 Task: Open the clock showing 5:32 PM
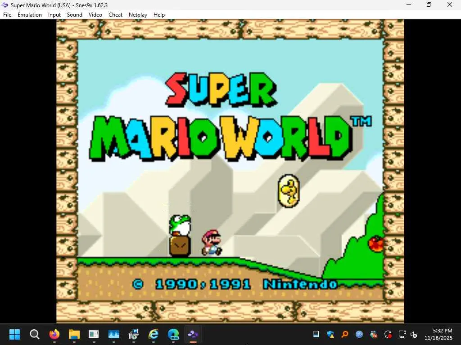(438, 334)
